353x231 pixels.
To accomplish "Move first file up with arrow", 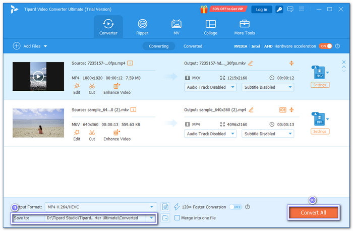I will coord(344,67).
